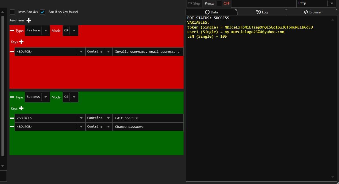Delete the 'Invalid username' key row
This screenshot has width=339, height=184.
click(12, 52)
